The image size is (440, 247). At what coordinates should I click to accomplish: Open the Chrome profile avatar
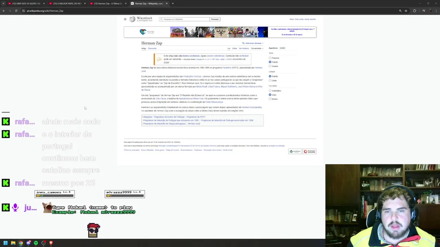(x=430, y=11)
